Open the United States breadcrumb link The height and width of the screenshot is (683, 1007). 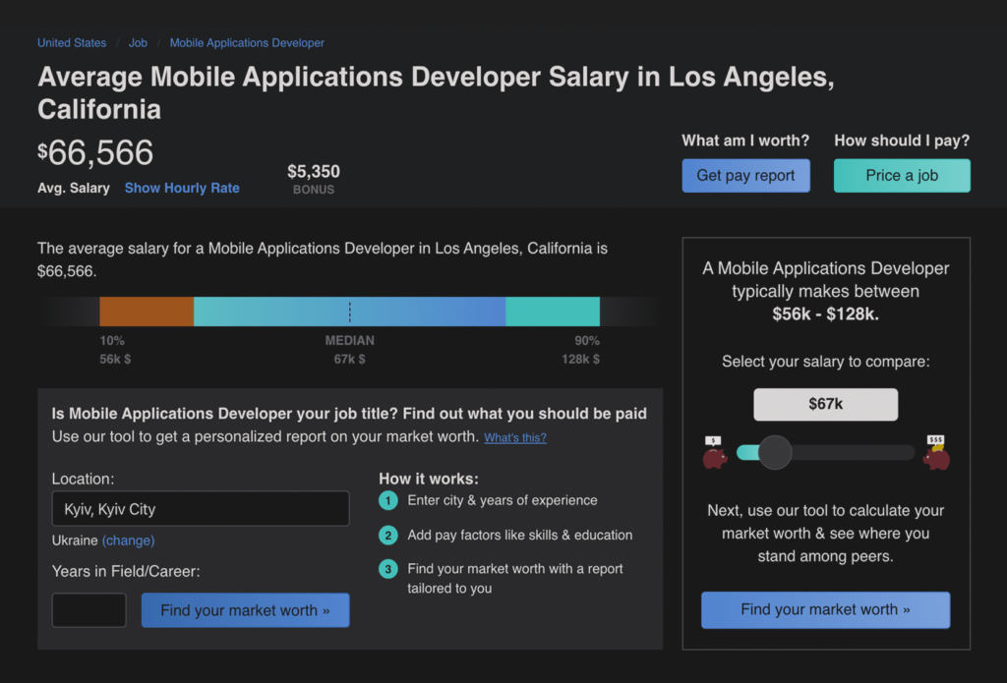pos(72,43)
